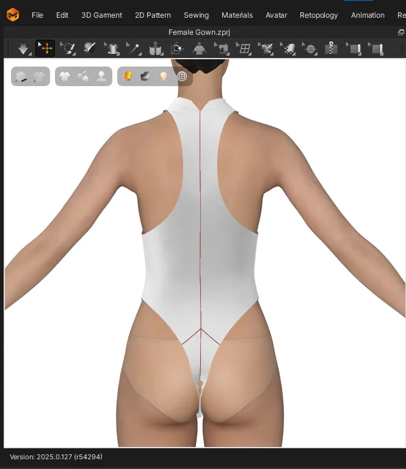
Task: Select the garment torso edit tool
Action: point(112,48)
